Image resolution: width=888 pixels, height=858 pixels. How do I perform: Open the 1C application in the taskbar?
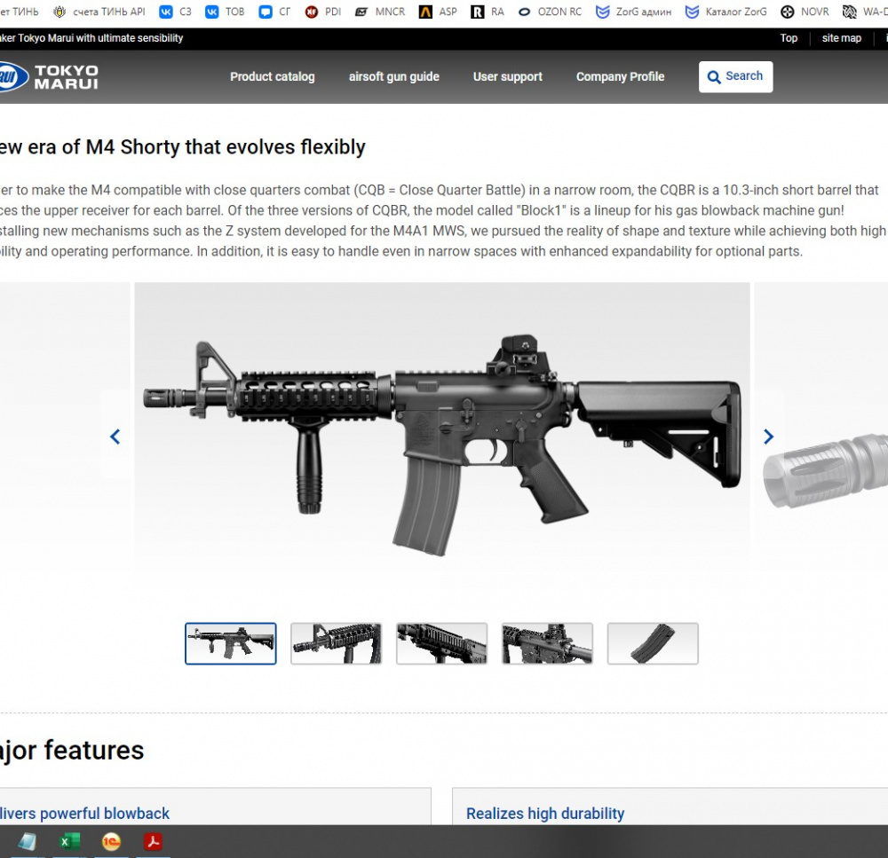click(x=111, y=841)
